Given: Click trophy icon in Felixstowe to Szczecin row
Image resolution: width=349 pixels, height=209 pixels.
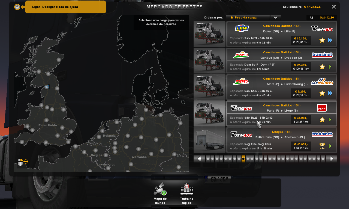Looking at the screenshot, I should (x=322, y=146).
